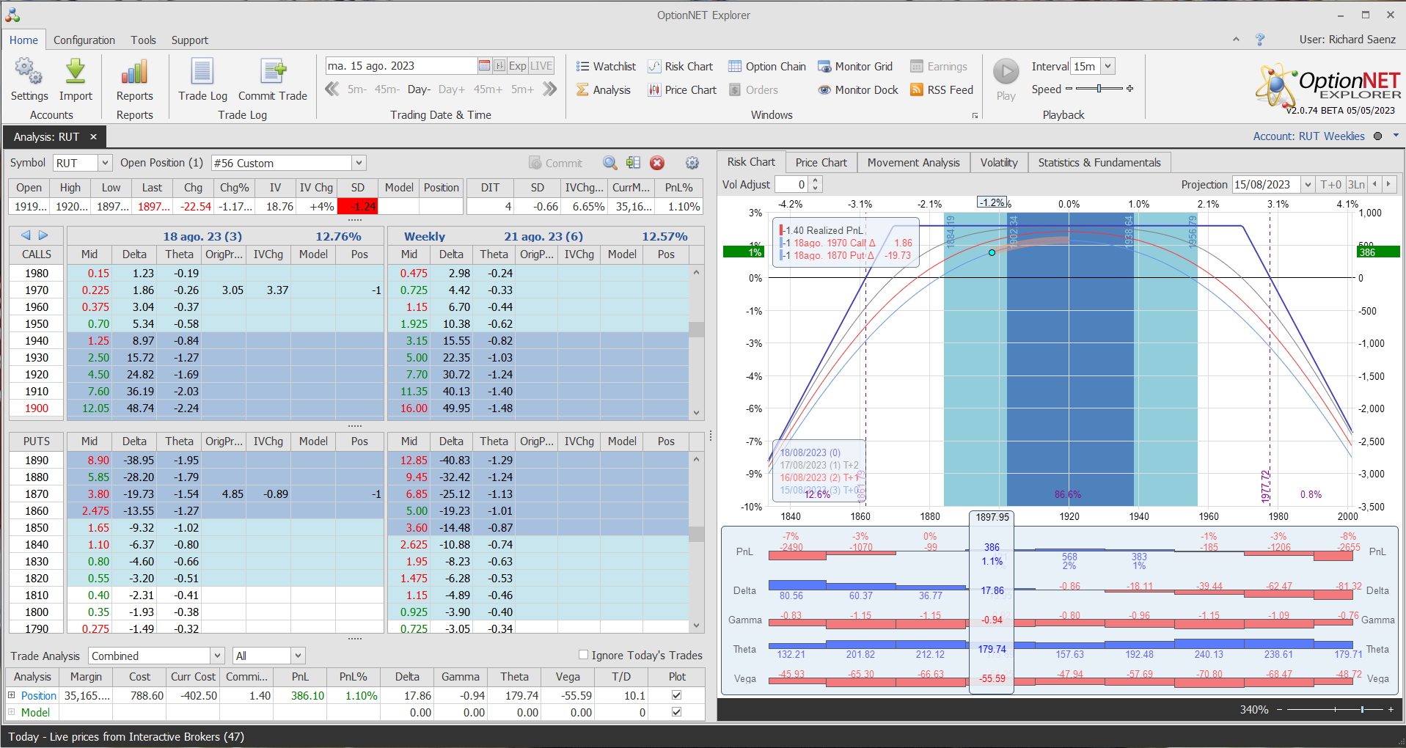Screen dimensions: 1406x748
Task: Click the red delete position icon
Action: [x=657, y=163]
